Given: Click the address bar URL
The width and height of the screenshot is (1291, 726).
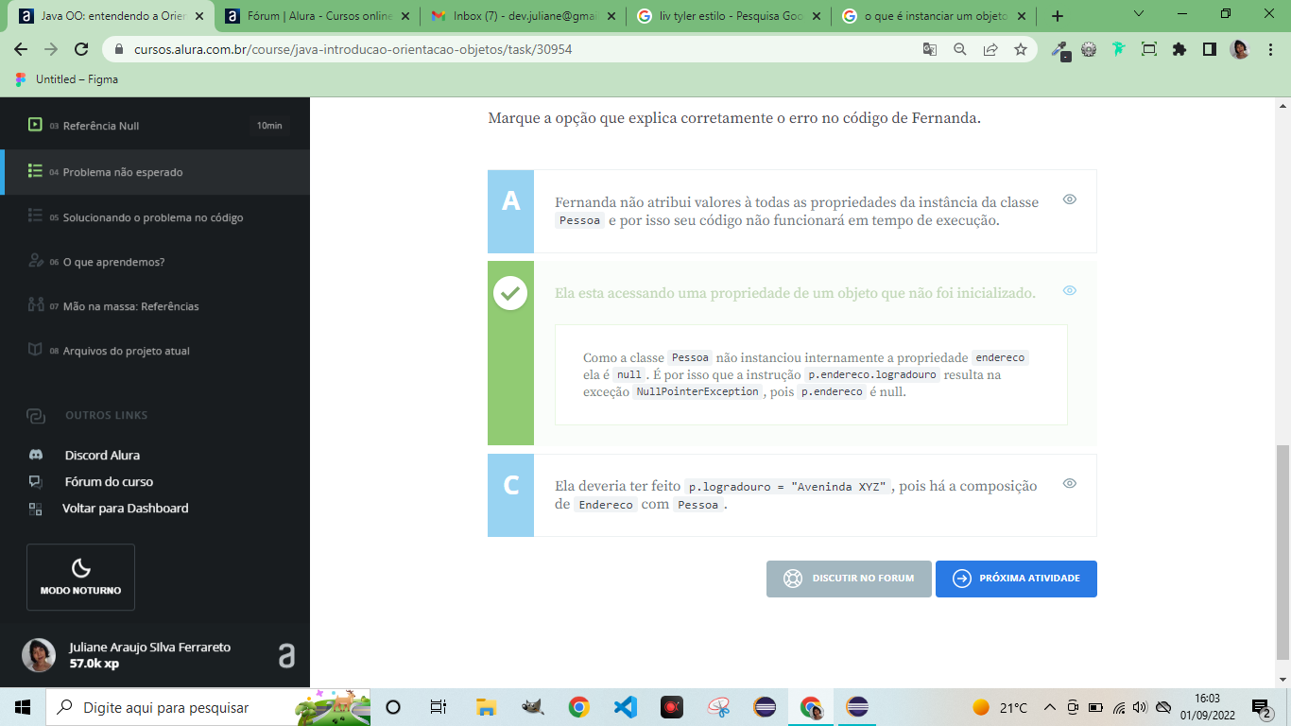Looking at the screenshot, I should pyautogui.click(x=353, y=49).
